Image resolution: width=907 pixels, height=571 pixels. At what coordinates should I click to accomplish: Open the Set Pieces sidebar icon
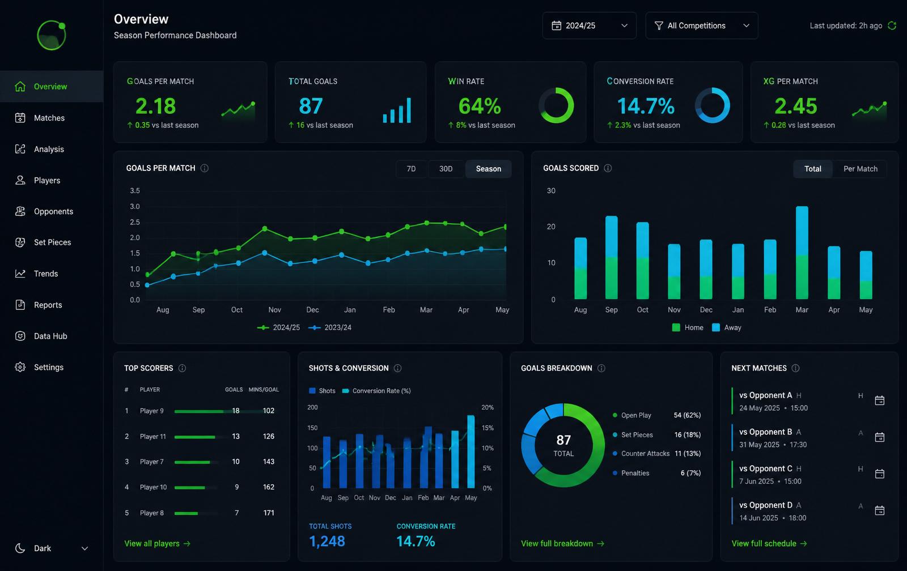[20, 242]
